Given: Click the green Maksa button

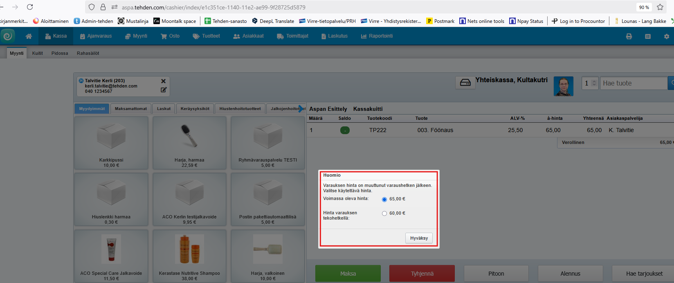Looking at the screenshot, I should pyautogui.click(x=348, y=274).
